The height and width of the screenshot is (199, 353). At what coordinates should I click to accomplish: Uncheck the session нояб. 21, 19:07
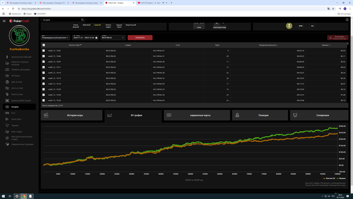tap(44, 62)
